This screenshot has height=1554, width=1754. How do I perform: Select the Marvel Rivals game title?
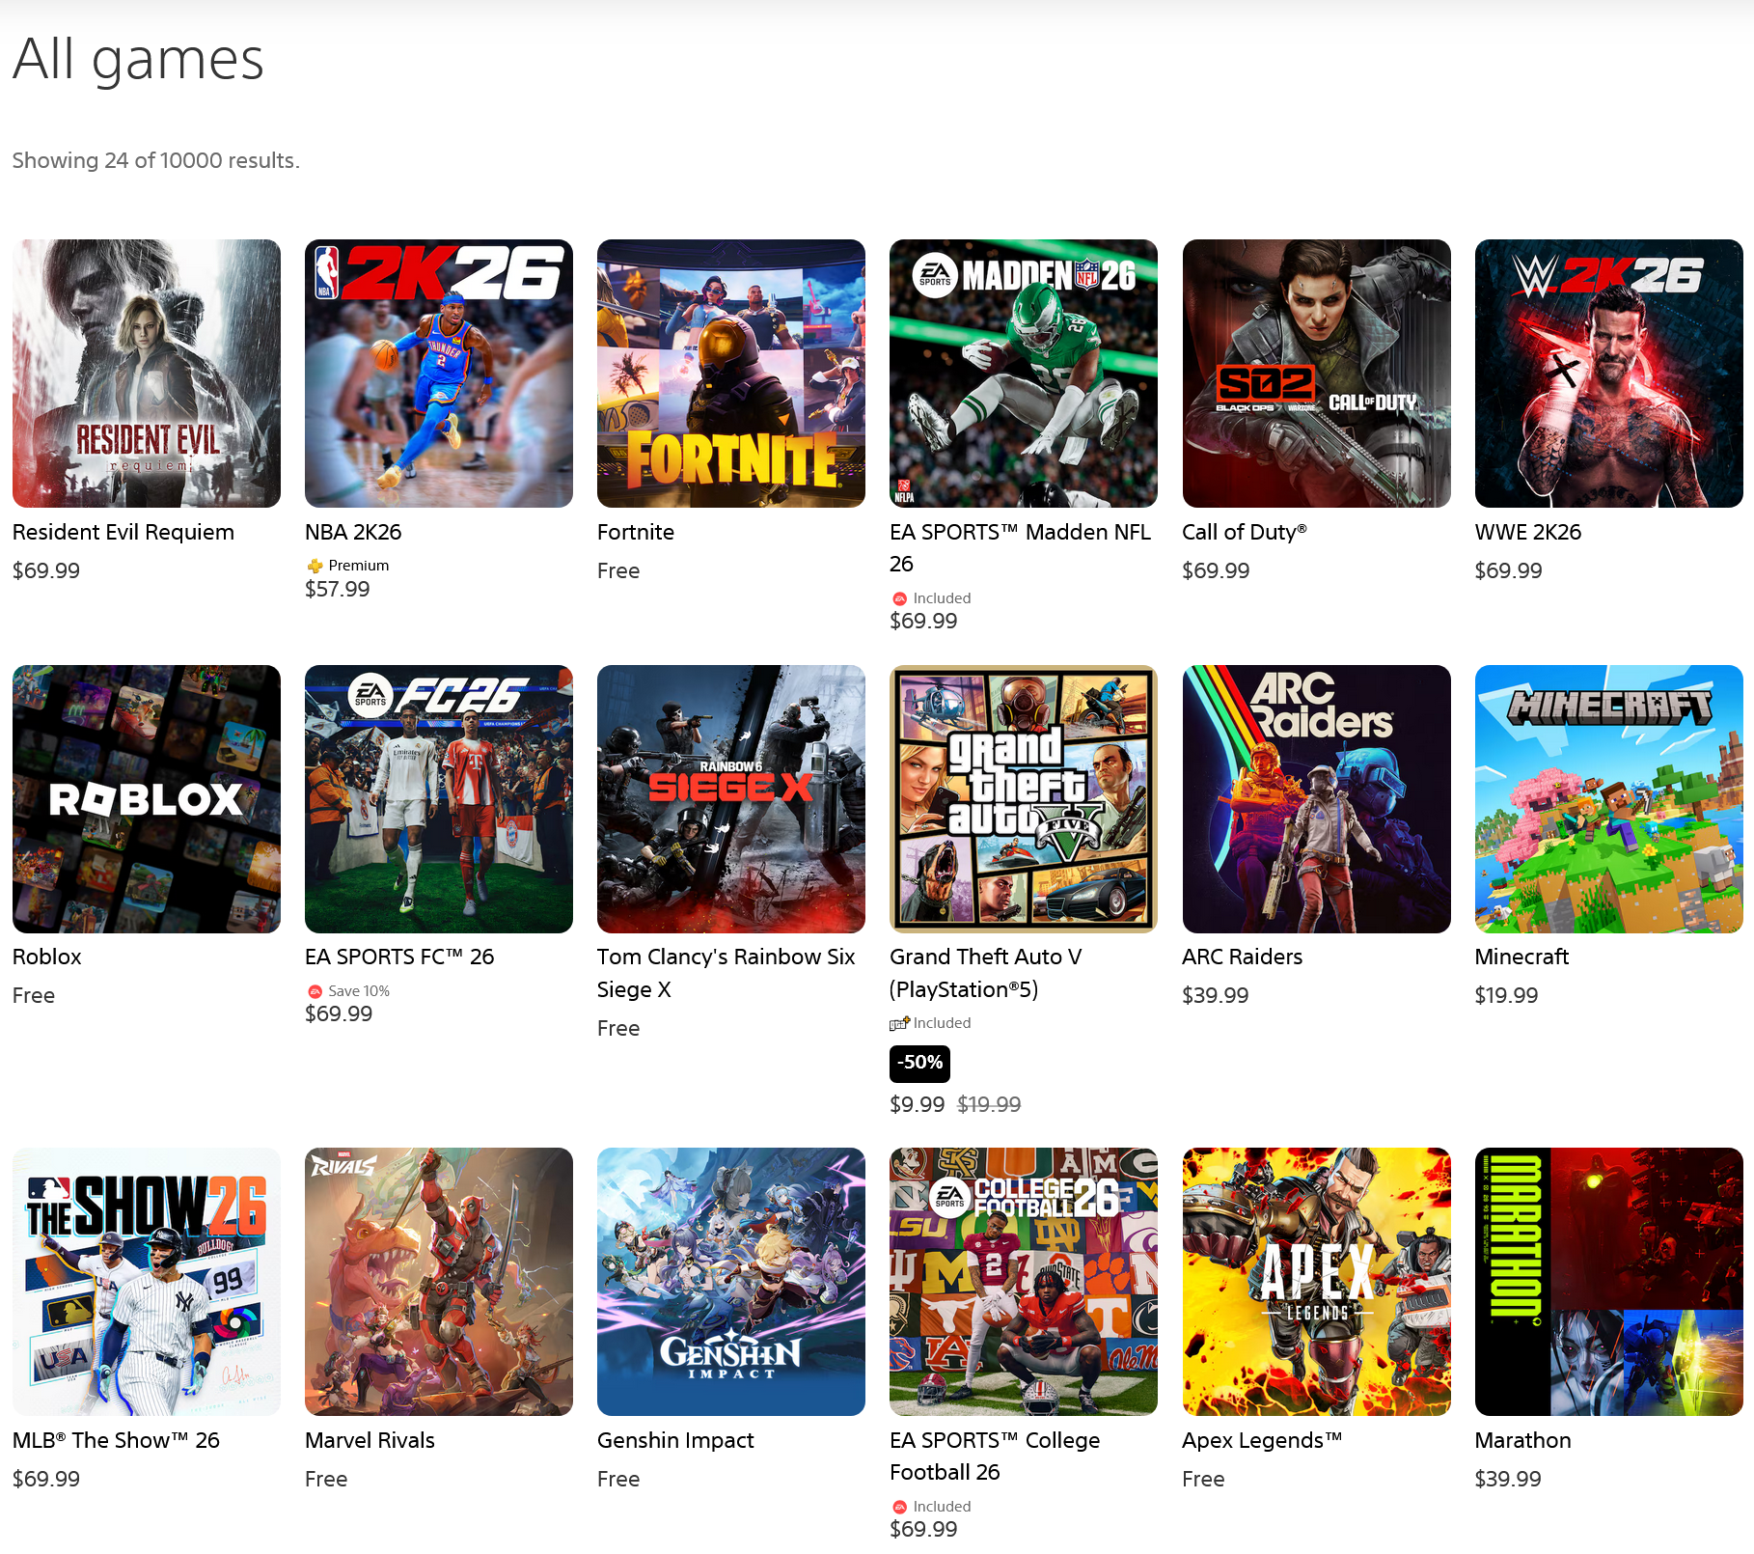370,1440
